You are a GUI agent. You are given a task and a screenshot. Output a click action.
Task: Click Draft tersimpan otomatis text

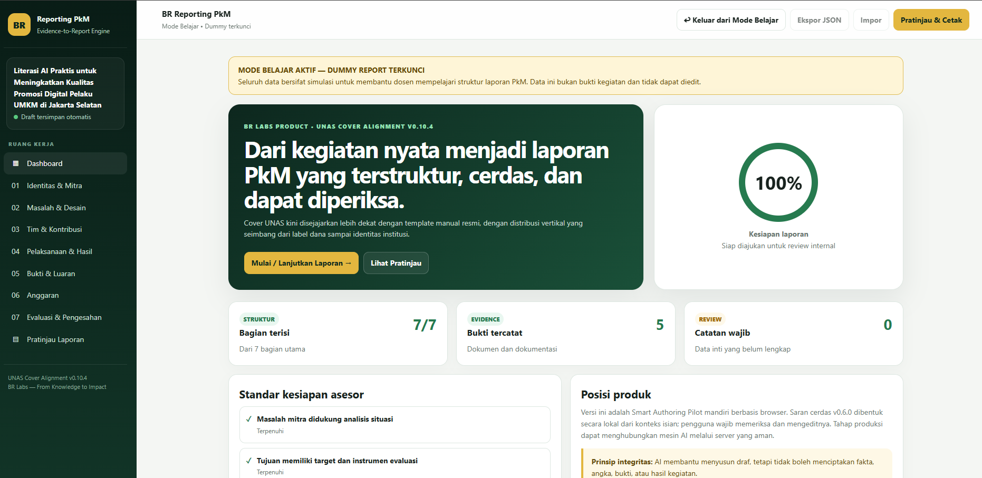[56, 117]
